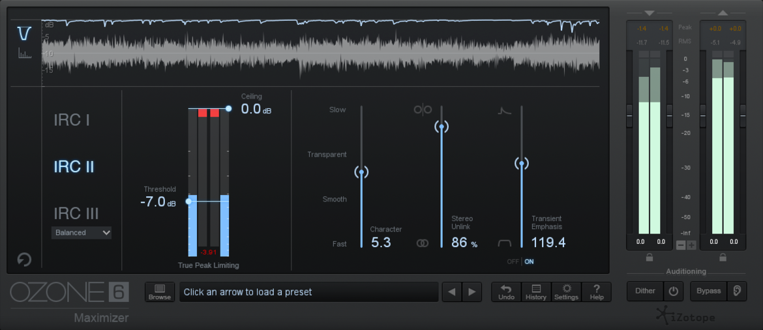Image resolution: width=763 pixels, height=330 pixels.
Task: Turn Transient Emphasis OFF
Action: (x=513, y=262)
